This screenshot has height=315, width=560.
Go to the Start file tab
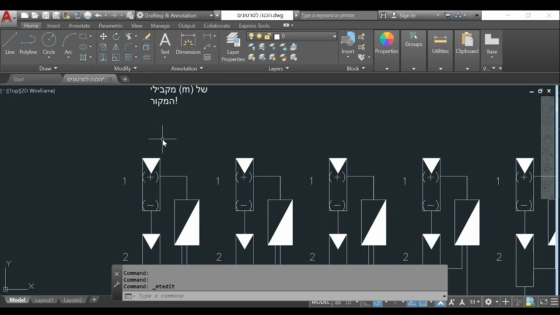(x=19, y=79)
